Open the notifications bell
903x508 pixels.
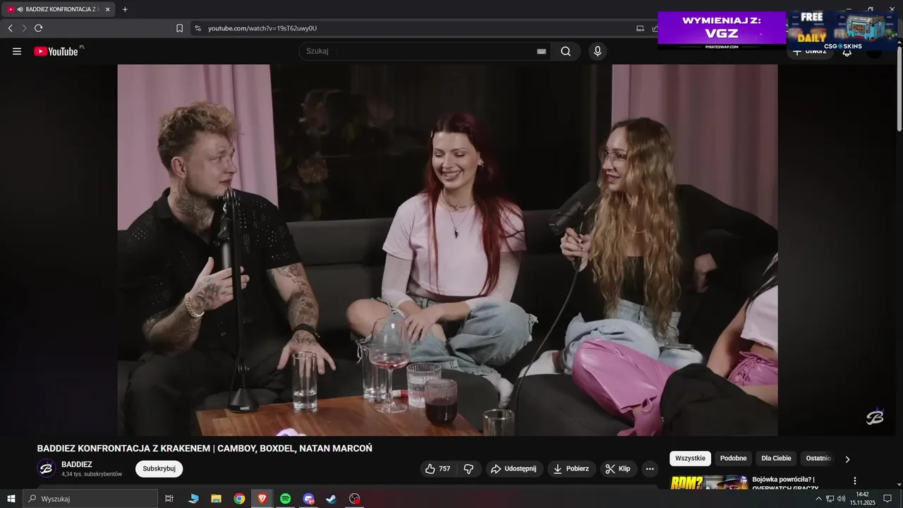coord(847,52)
